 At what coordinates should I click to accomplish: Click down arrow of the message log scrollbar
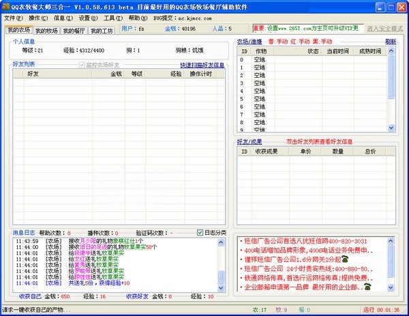click(x=220, y=287)
